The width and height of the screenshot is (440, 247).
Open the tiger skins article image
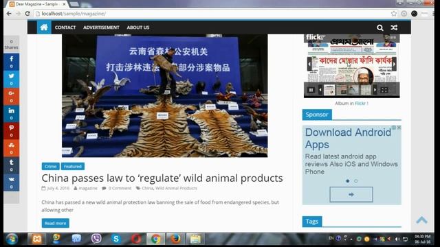pos(165,96)
